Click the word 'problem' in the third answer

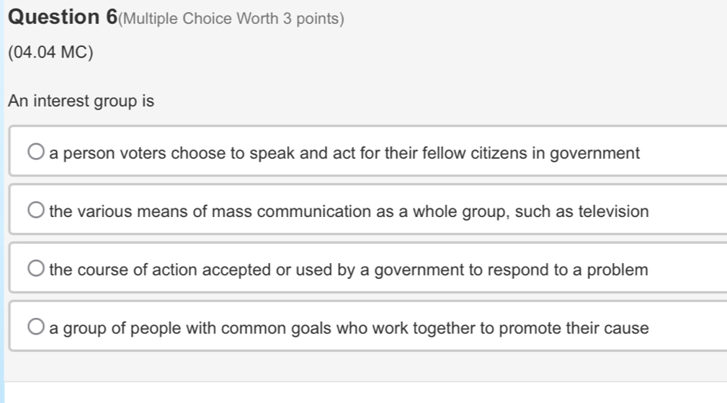click(617, 270)
